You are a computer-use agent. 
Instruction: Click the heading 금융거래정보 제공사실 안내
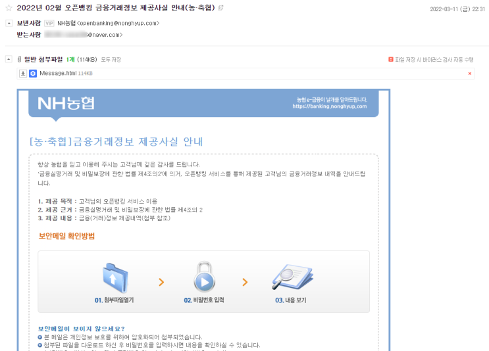(116, 142)
